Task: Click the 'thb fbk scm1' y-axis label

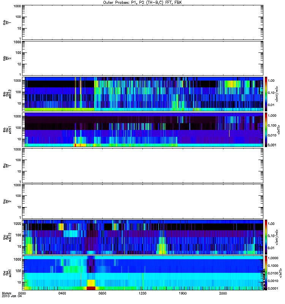Action: coord(7,130)
